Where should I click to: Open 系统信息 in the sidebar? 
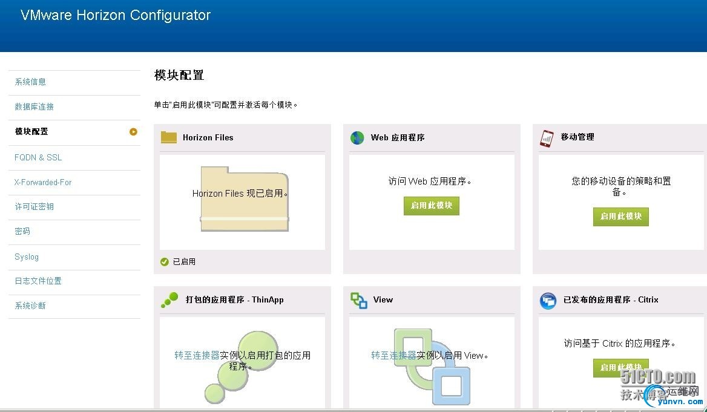pyautogui.click(x=30, y=82)
